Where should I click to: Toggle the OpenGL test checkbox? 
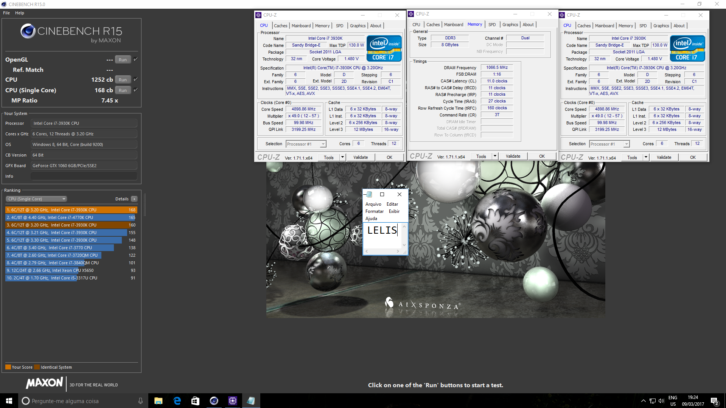click(x=135, y=59)
